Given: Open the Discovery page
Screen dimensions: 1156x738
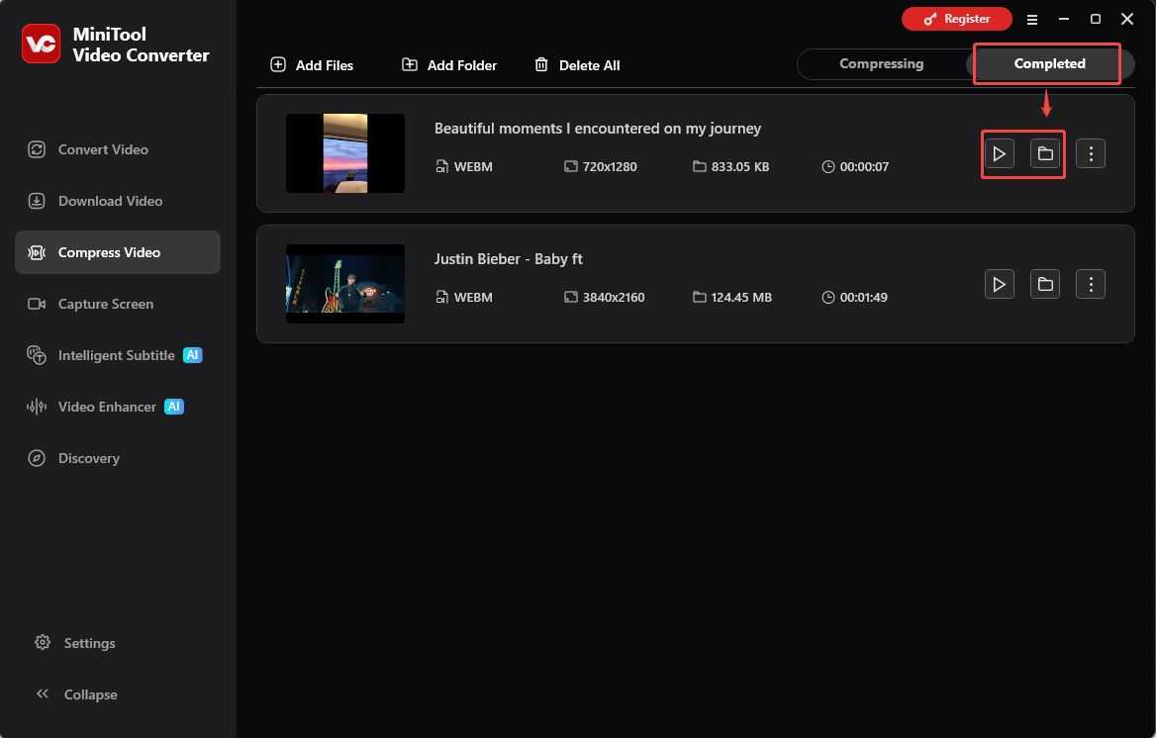Looking at the screenshot, I should pos(117,459).
